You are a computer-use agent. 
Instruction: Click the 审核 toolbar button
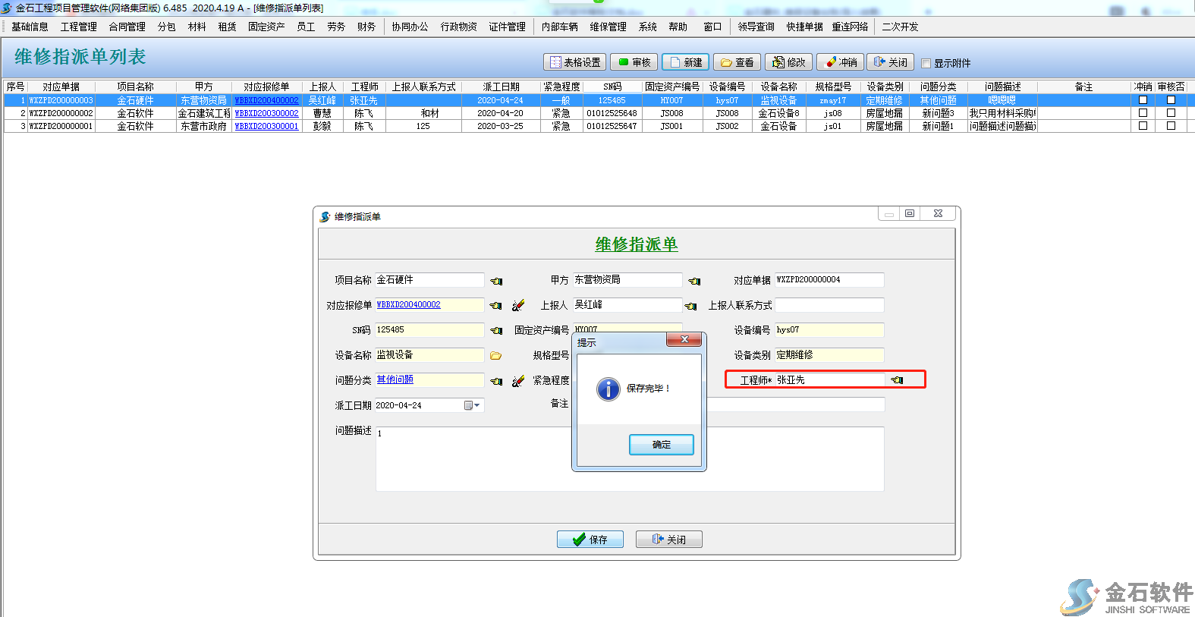point(634,62)
